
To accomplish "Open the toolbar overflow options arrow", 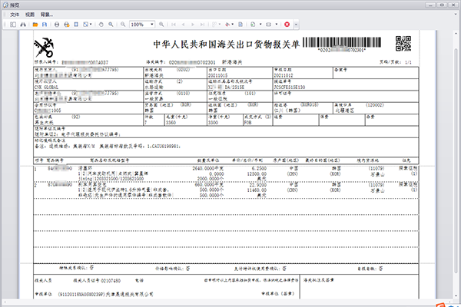I will [x=296, y=25].
